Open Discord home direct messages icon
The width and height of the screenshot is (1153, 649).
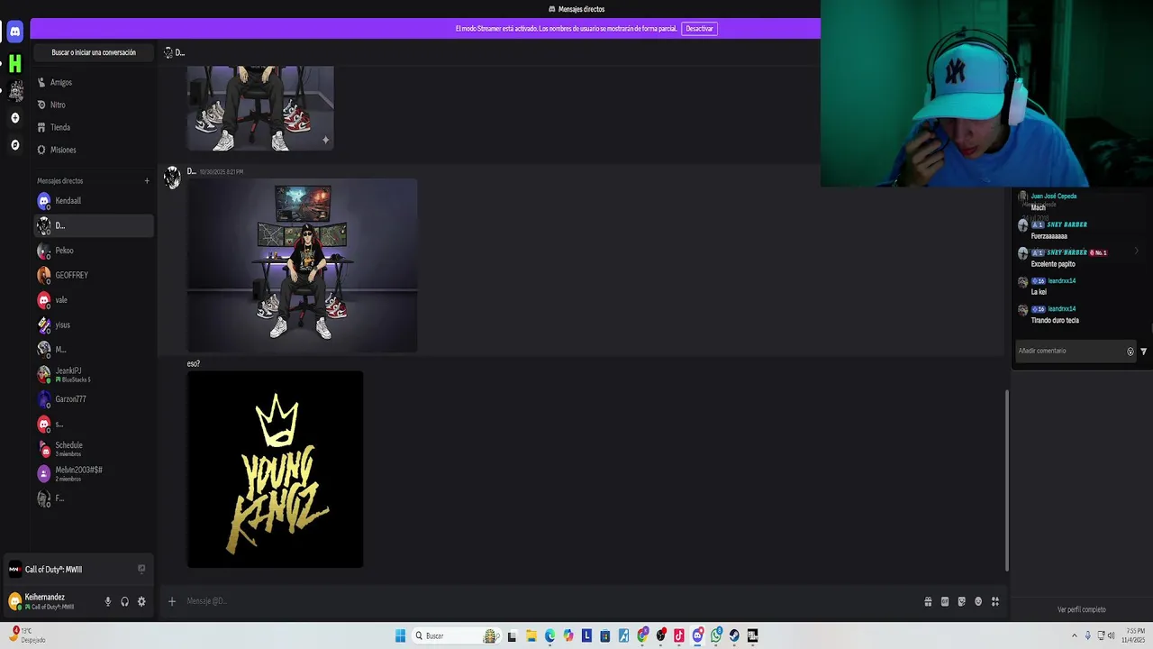pos(14,32)
